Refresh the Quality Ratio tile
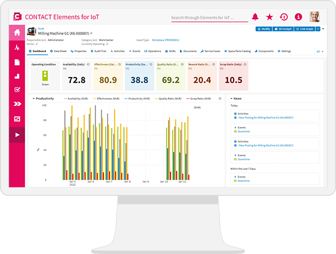336x254 pixels. (x=182, y=65)
